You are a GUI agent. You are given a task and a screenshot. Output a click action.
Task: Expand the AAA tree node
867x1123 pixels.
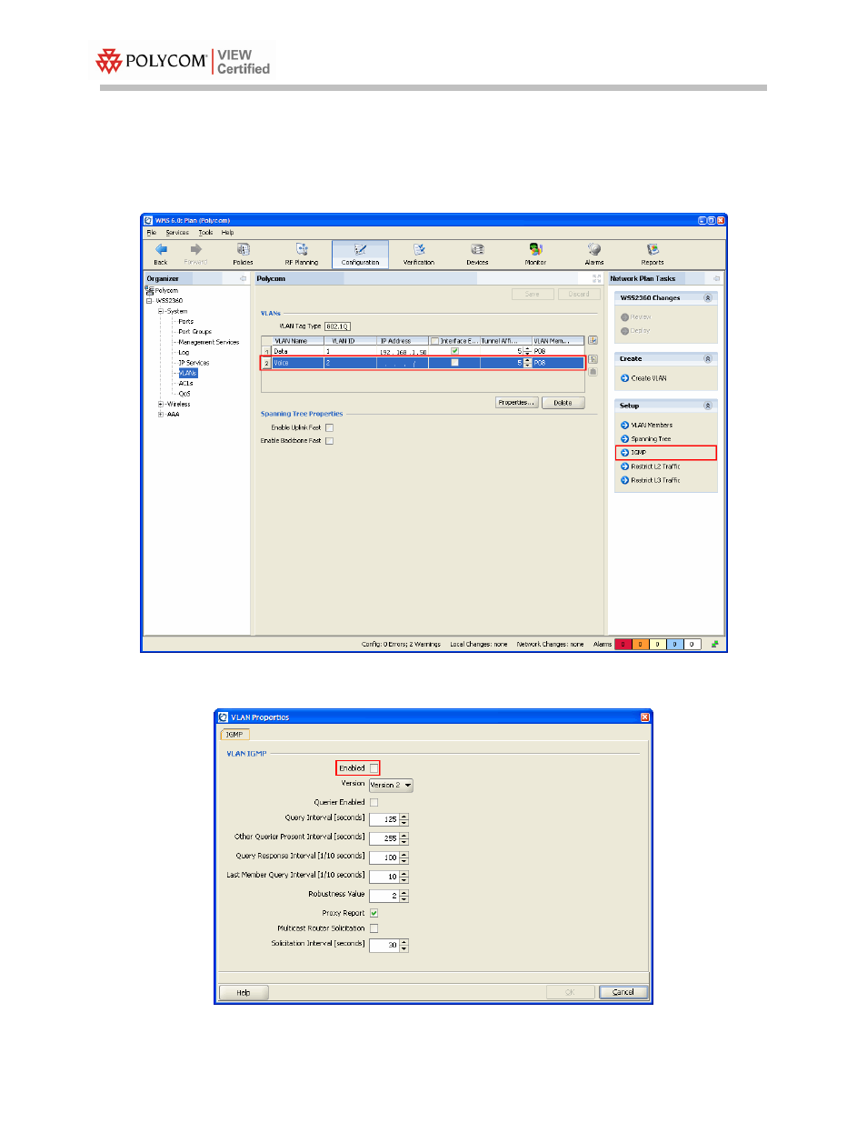click(161, 414)
